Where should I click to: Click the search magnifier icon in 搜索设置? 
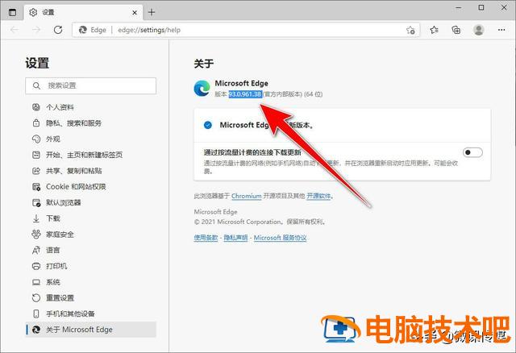[x=36, y=86]
